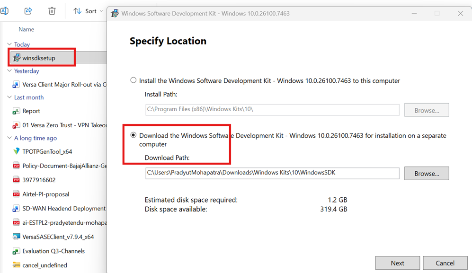Select ai-ESTPL2-pradyetendu PDF icon
This screenshot has height=273, width=472.
click(16, 223)
